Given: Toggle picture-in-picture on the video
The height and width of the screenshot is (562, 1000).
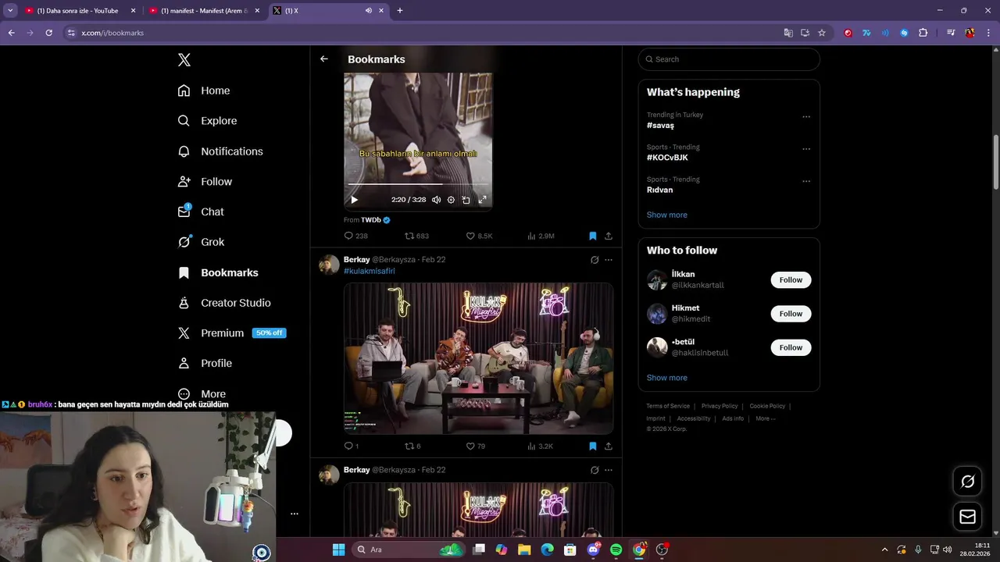Looking at the screenshot, I should (x=466, y=200).
